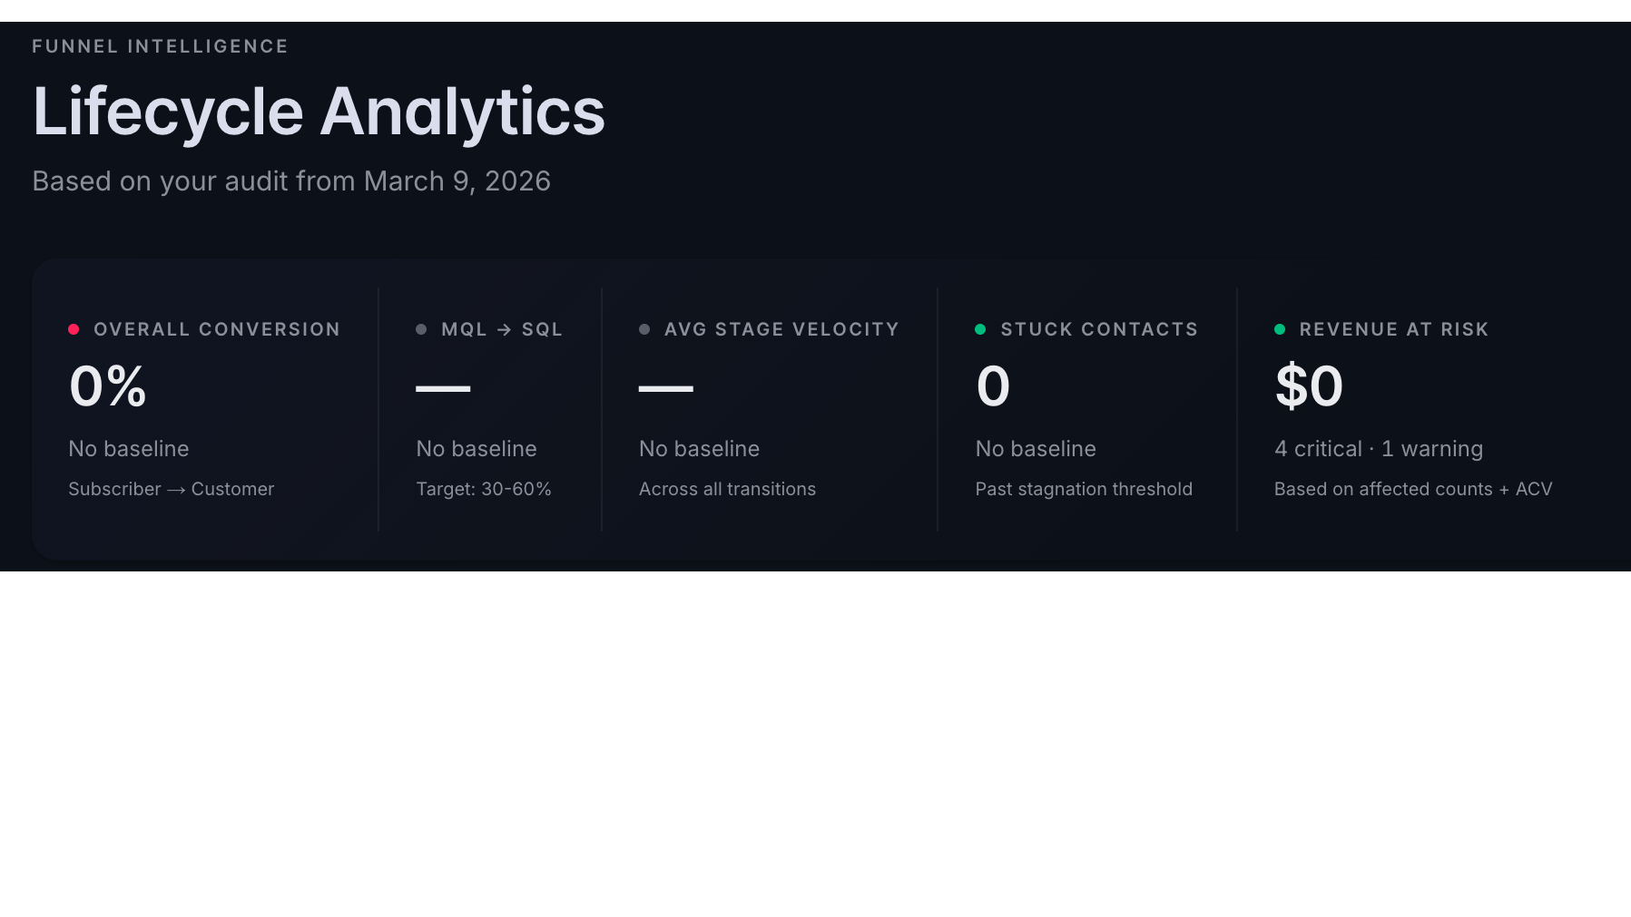Viewport: 1631px width, 917px height.
Task: Click the audit date March 9, 2026 text
Action: coord(457,181)
